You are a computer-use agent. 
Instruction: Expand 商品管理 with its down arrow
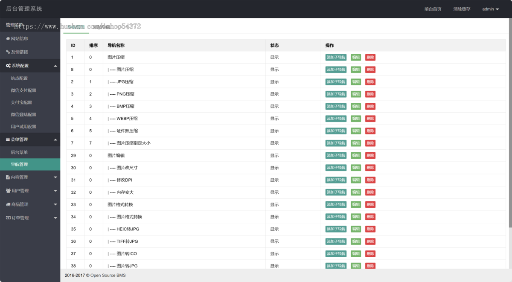pos(55,204)
